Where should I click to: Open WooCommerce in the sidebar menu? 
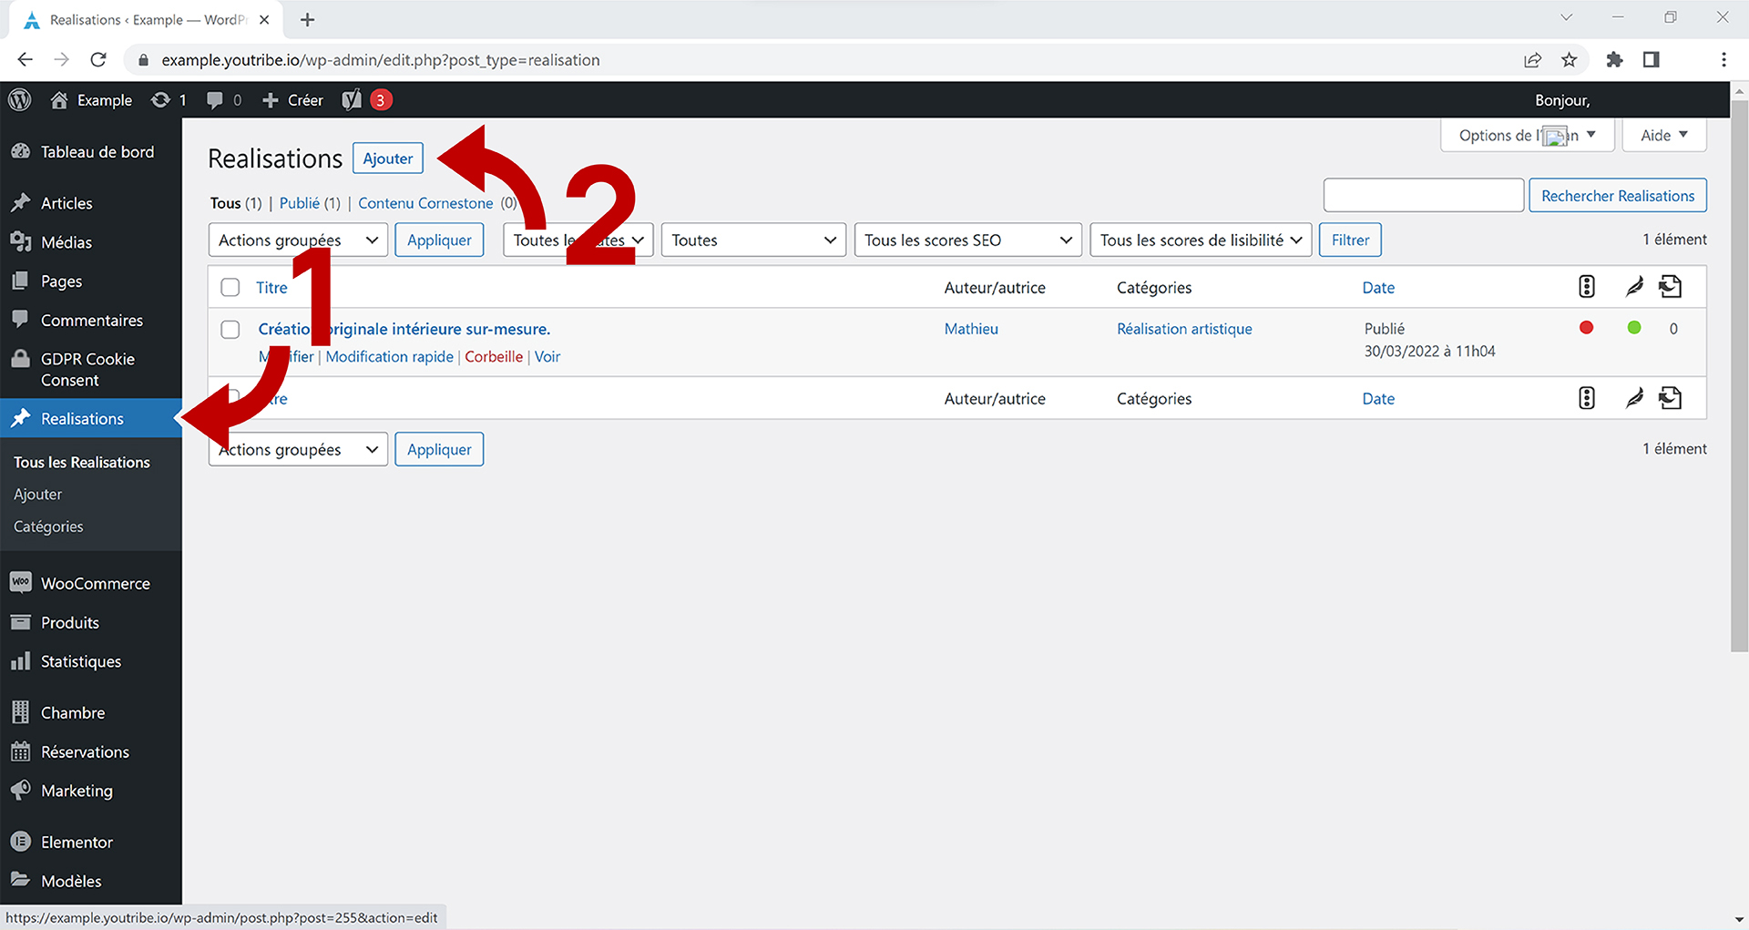(x=95, y=584)
